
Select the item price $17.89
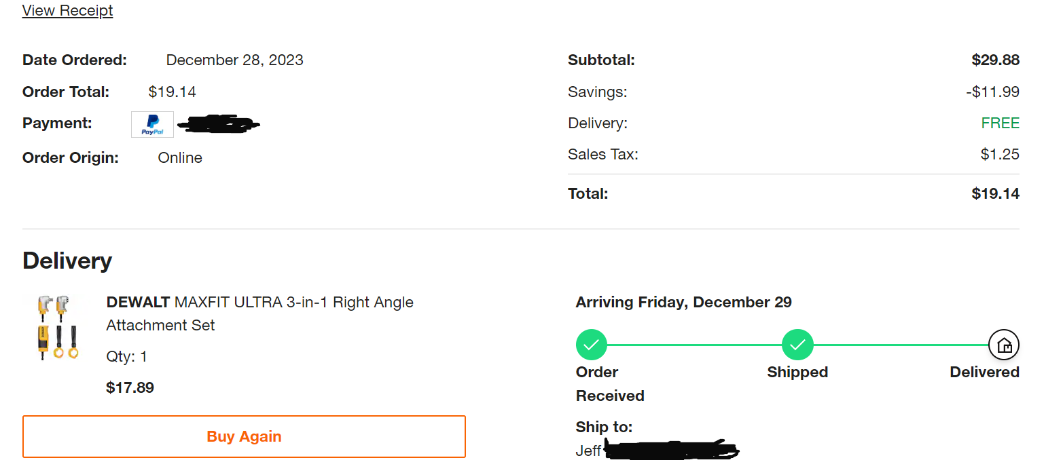[x=130, y=387]
